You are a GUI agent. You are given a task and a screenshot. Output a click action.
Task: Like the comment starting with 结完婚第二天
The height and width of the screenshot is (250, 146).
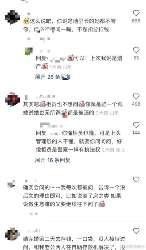tap(136, 231)
